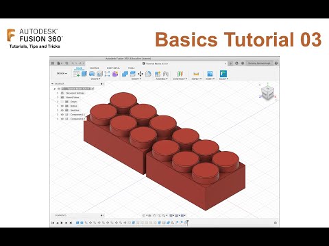Expand the Named Views tree node
The height and width of the screenshot is (246, 329).
point(58,97)
